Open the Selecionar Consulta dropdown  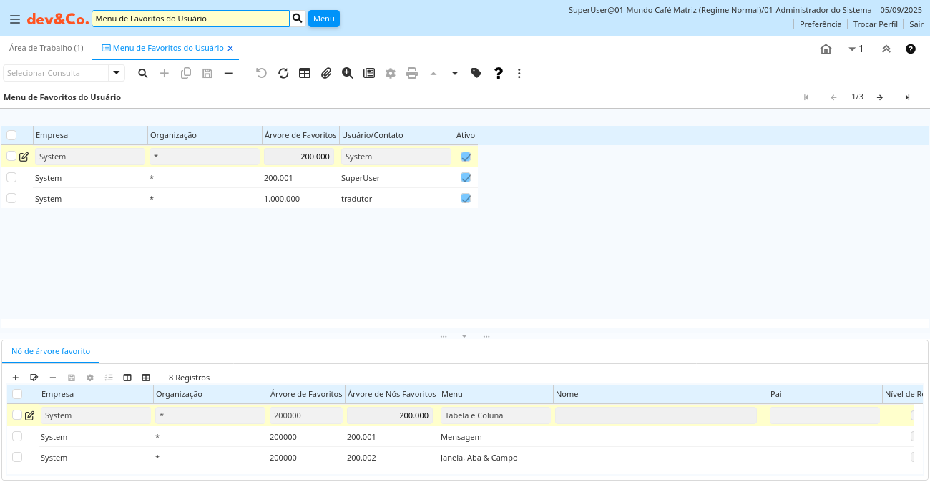[116, 73]
